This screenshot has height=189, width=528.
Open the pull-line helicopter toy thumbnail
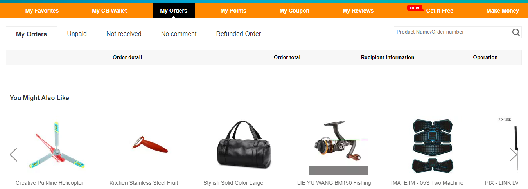click(x=57, y=146)
